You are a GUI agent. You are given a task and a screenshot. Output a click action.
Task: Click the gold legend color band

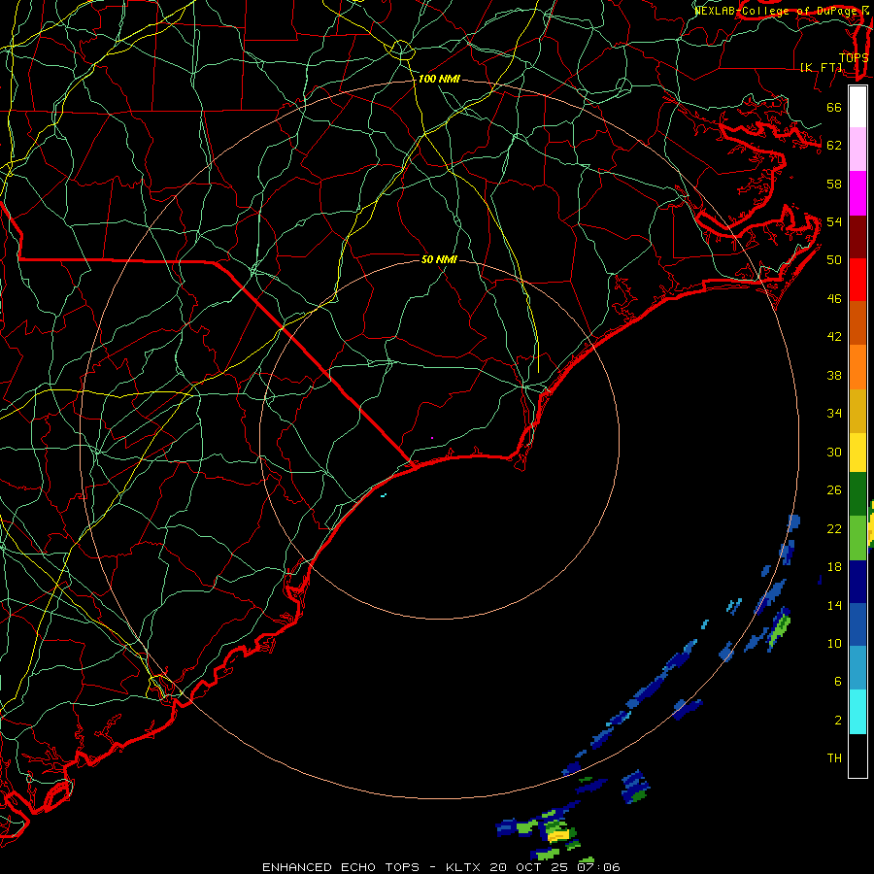click(x=857, y=412)
